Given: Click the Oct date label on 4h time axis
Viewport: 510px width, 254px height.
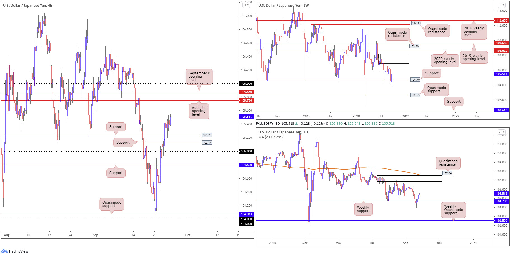Looking at the screenshot, I should point(188,235).
